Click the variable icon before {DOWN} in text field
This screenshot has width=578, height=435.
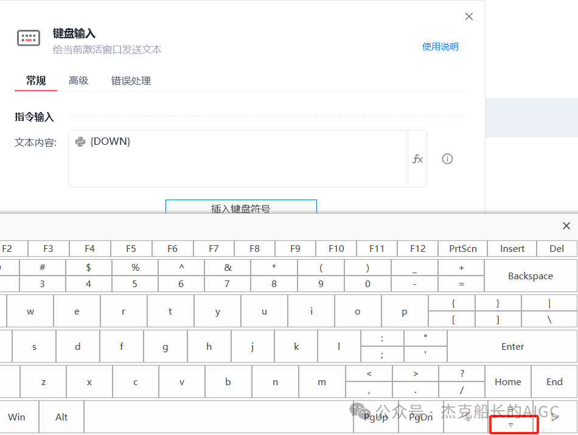point(80,141)
